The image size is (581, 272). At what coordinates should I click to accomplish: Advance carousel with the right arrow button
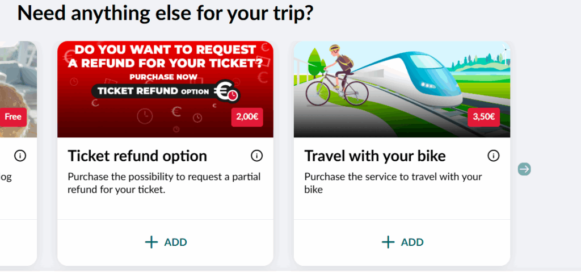524,169
